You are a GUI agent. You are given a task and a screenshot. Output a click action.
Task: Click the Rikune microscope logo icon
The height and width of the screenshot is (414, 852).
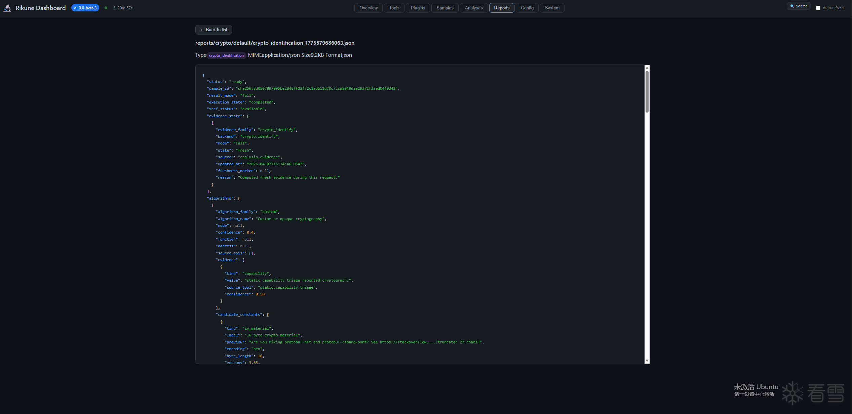7,8
